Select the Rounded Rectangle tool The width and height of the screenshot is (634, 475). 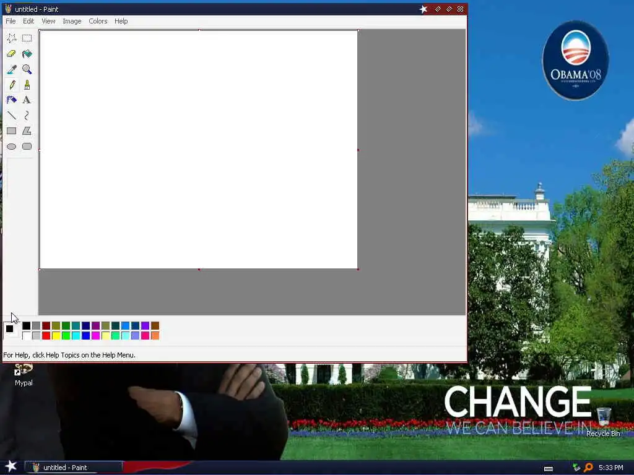point(27,146)
